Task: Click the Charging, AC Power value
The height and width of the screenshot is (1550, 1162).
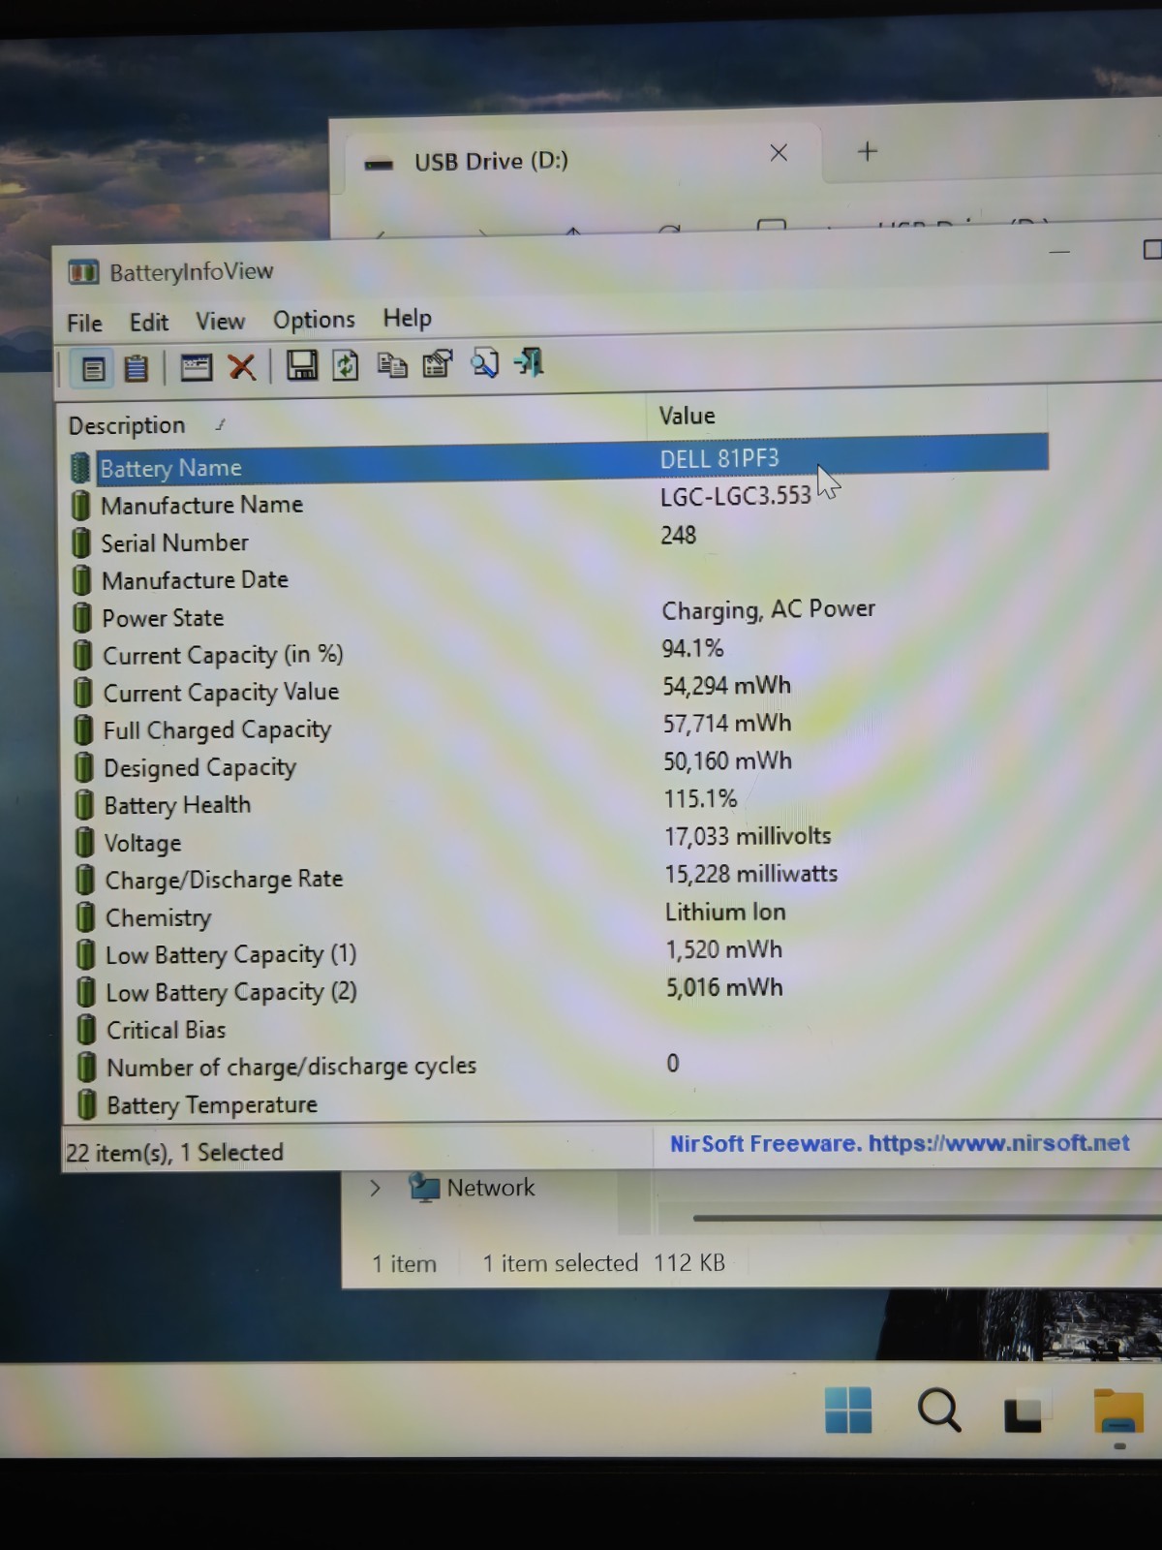Action: (769, 609)
